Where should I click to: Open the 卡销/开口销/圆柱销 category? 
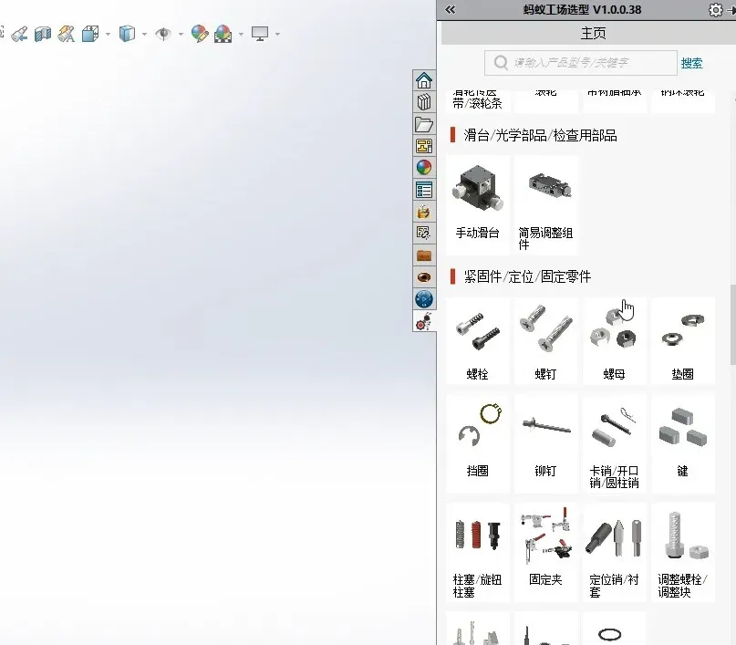(x=615, y=443)
